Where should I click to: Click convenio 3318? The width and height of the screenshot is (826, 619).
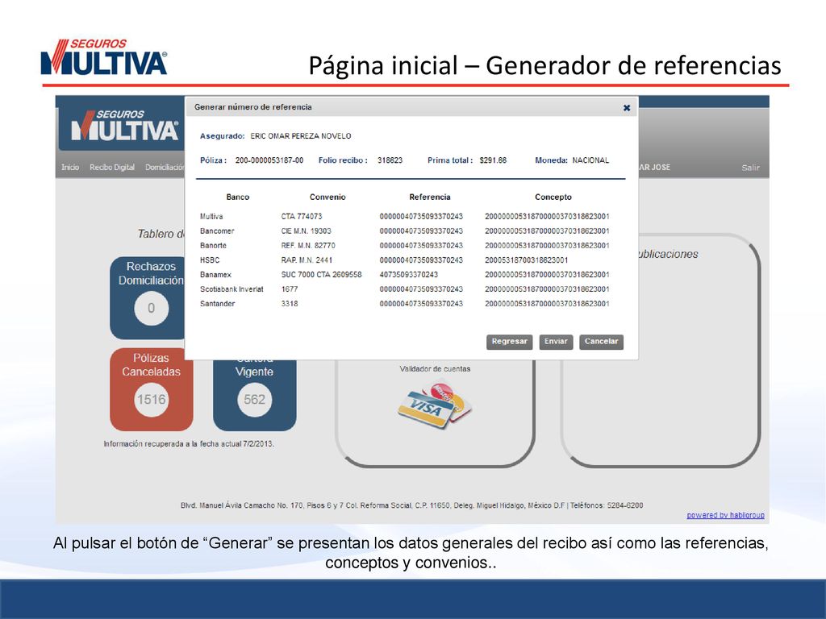point(290,304)
